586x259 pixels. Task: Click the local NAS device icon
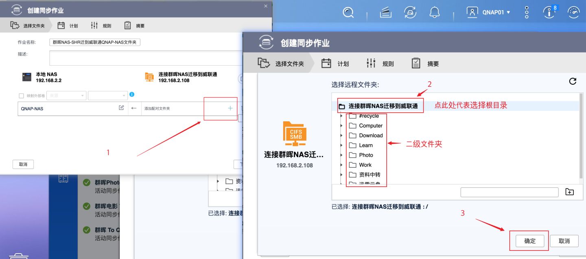coord(27,77)
